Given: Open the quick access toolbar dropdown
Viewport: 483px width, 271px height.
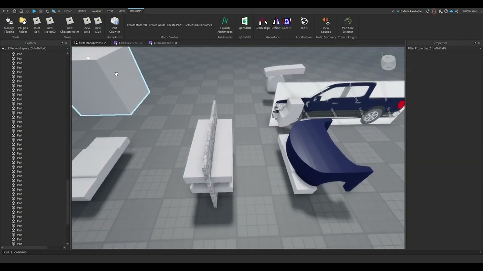Looking at the screenshot, I should 59,11.
